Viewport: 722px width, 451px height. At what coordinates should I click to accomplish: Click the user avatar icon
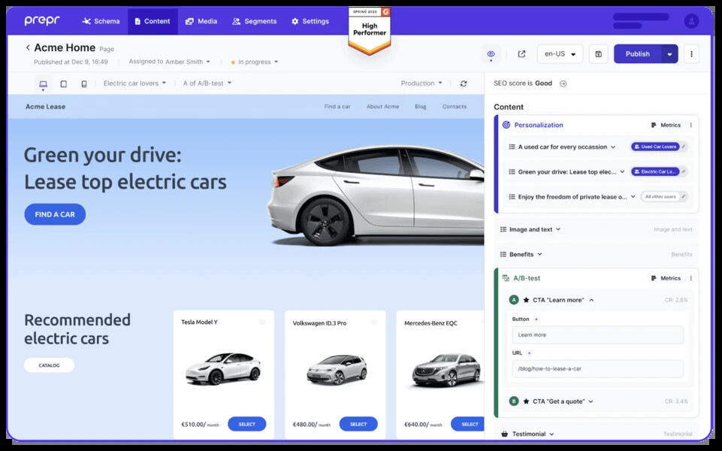click(x=691, y=21)
